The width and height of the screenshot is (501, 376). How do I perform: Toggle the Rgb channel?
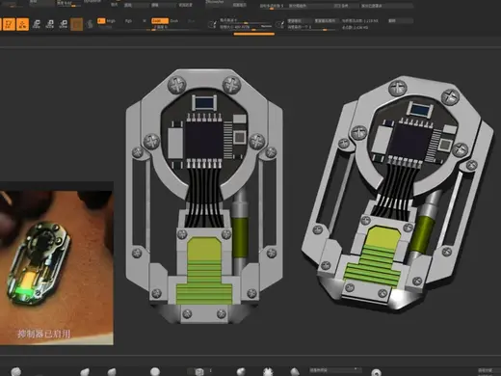pyautogui.click(x=128, y=21)
